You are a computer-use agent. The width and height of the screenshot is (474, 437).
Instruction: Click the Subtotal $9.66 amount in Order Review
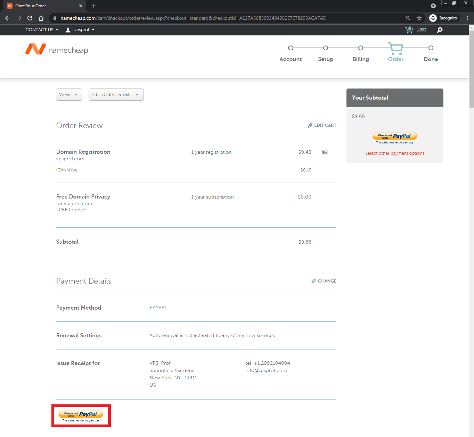tap(305, 242)
